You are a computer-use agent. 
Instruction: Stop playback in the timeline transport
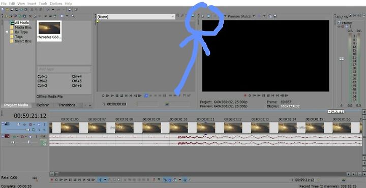[x=75, y=179]
